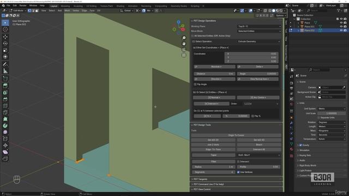Switch to face select mode
349x196 pixels.
click(x=37, y=10)
